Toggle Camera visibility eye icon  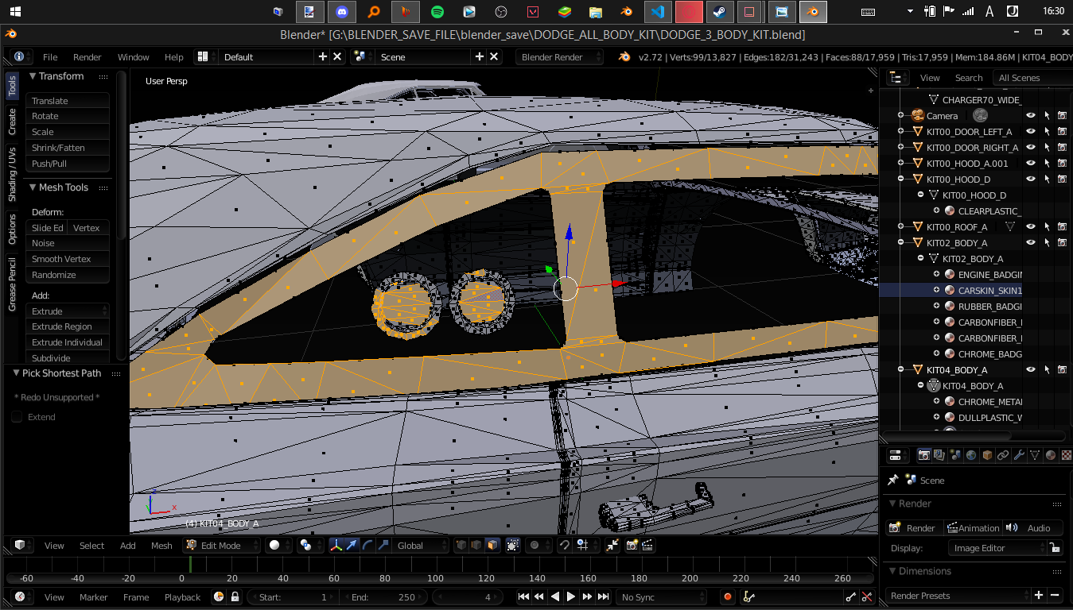tap(1031, 116)
